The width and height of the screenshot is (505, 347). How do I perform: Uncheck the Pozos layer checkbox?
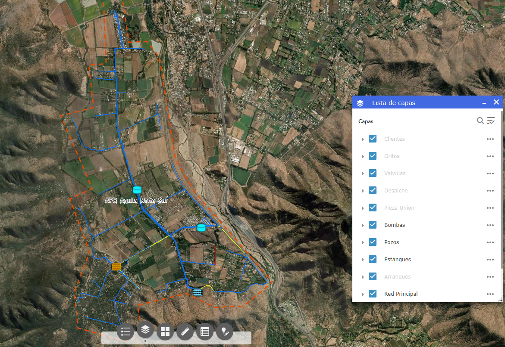tap(373, 242)
